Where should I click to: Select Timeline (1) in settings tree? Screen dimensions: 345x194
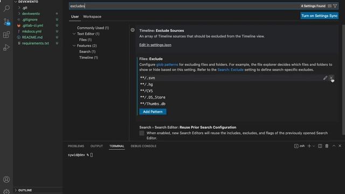tap(88, 58)
